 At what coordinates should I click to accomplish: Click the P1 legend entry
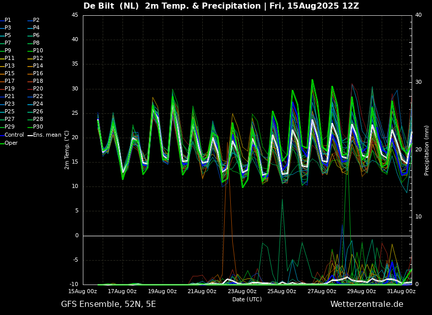[x=8, y=20]
